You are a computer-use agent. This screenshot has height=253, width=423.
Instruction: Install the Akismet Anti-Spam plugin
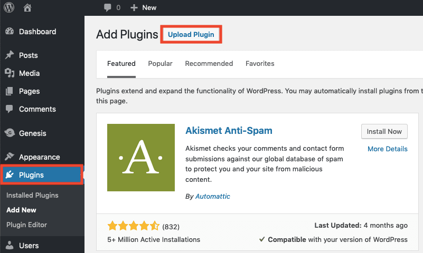(x=384, y=131)
